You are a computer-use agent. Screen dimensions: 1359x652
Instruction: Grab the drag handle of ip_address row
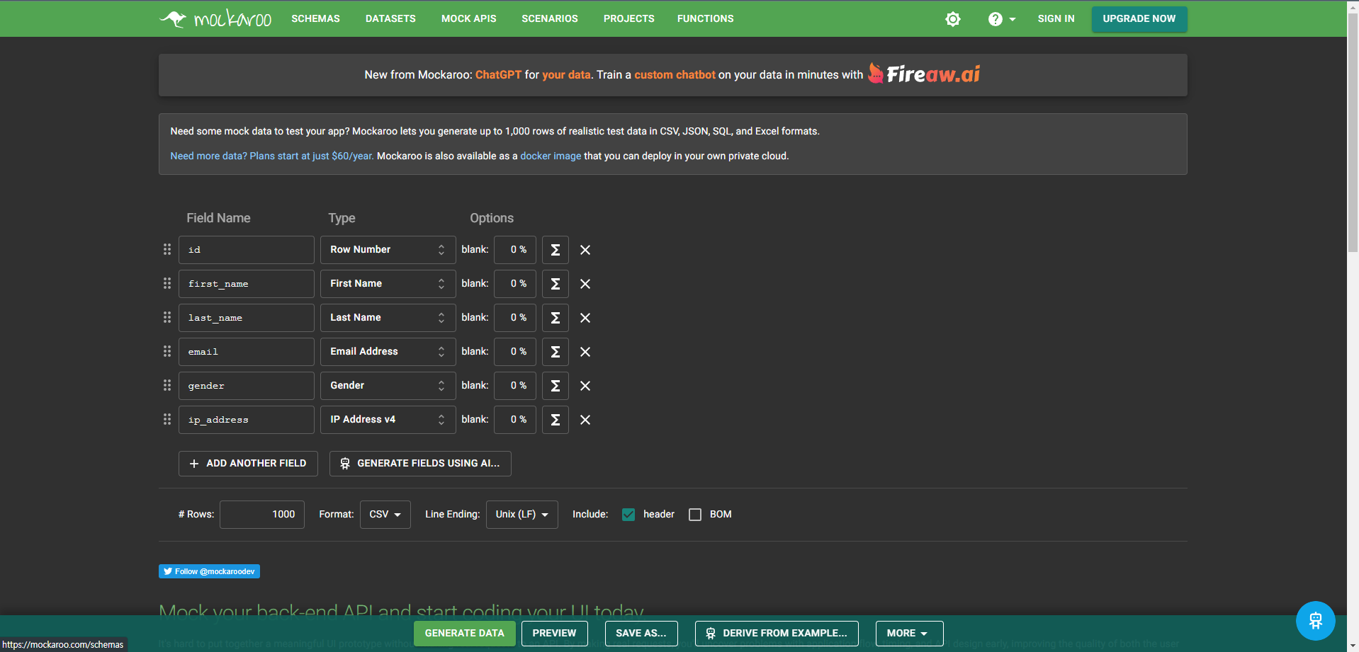point(167,419)
